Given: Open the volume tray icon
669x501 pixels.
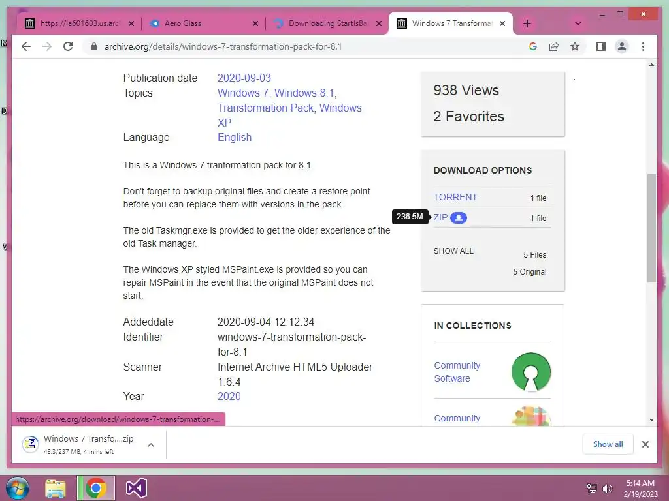Looking at the screenshot, I should pyautogui.click(x=607, y=488).
